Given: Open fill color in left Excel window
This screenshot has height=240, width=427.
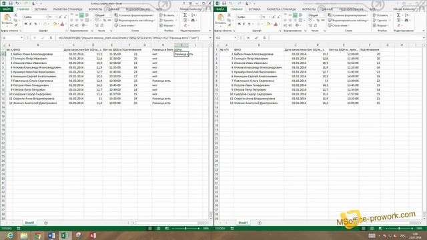Looking at the screenshot, I should [x=55, y=24].
